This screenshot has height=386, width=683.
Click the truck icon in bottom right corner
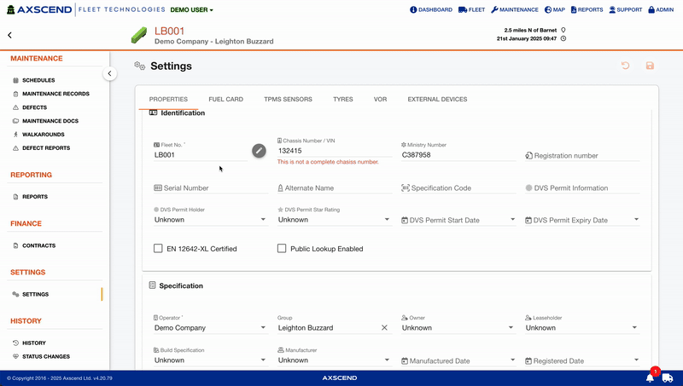click(668, 377)
